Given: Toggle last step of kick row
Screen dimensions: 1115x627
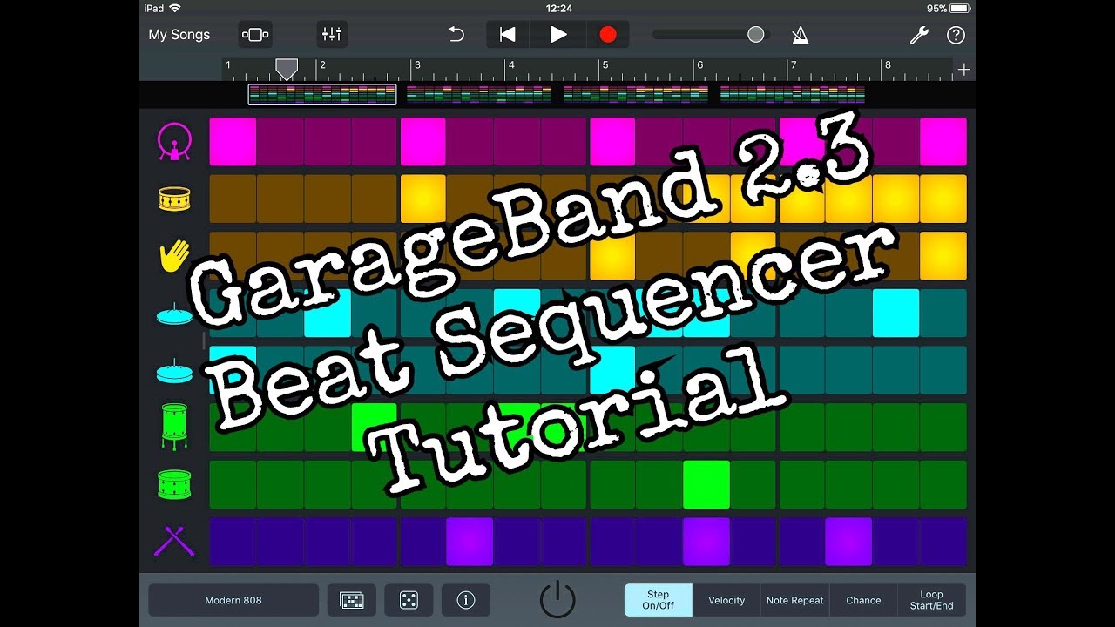Looking at the screenshot, I should pyautogui.click(x=943, y=142).
